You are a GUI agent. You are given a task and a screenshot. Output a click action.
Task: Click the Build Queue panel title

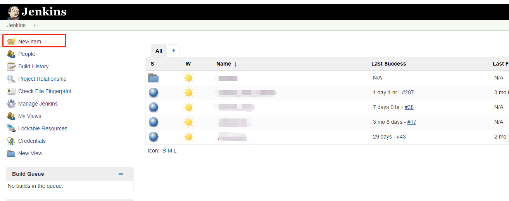point(28,174)
